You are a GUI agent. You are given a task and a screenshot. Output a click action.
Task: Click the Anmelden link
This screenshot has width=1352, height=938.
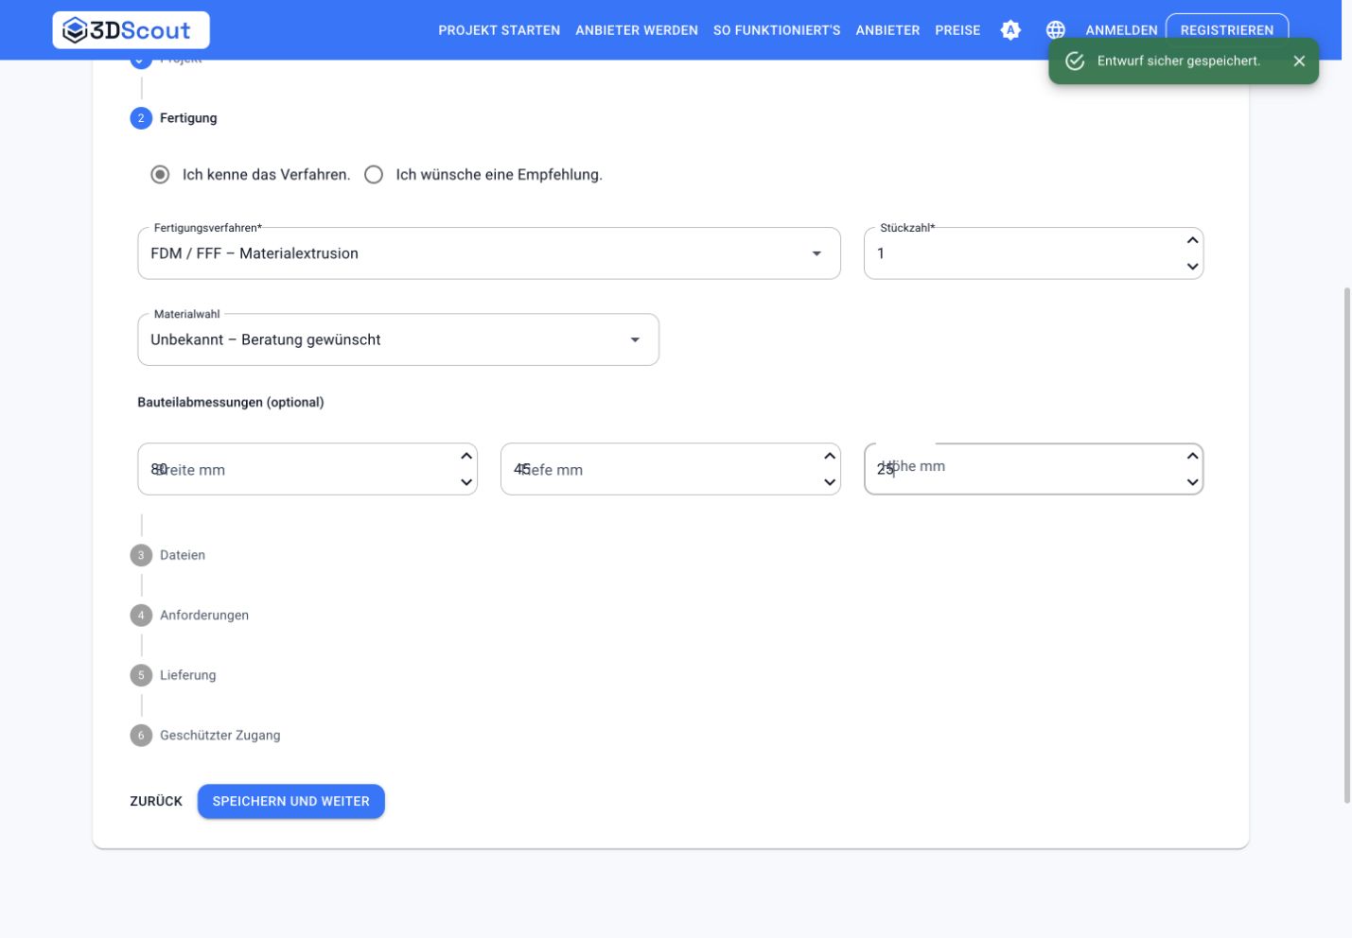click(x=1121, y=30)
